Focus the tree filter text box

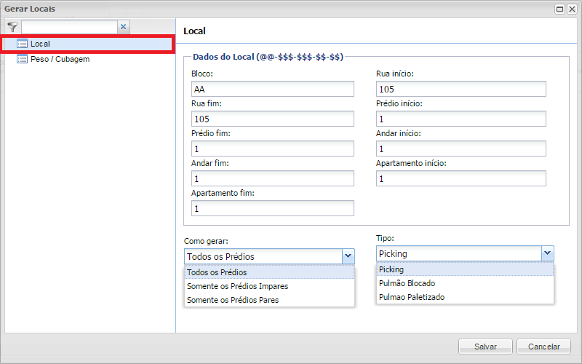(68, 26)
